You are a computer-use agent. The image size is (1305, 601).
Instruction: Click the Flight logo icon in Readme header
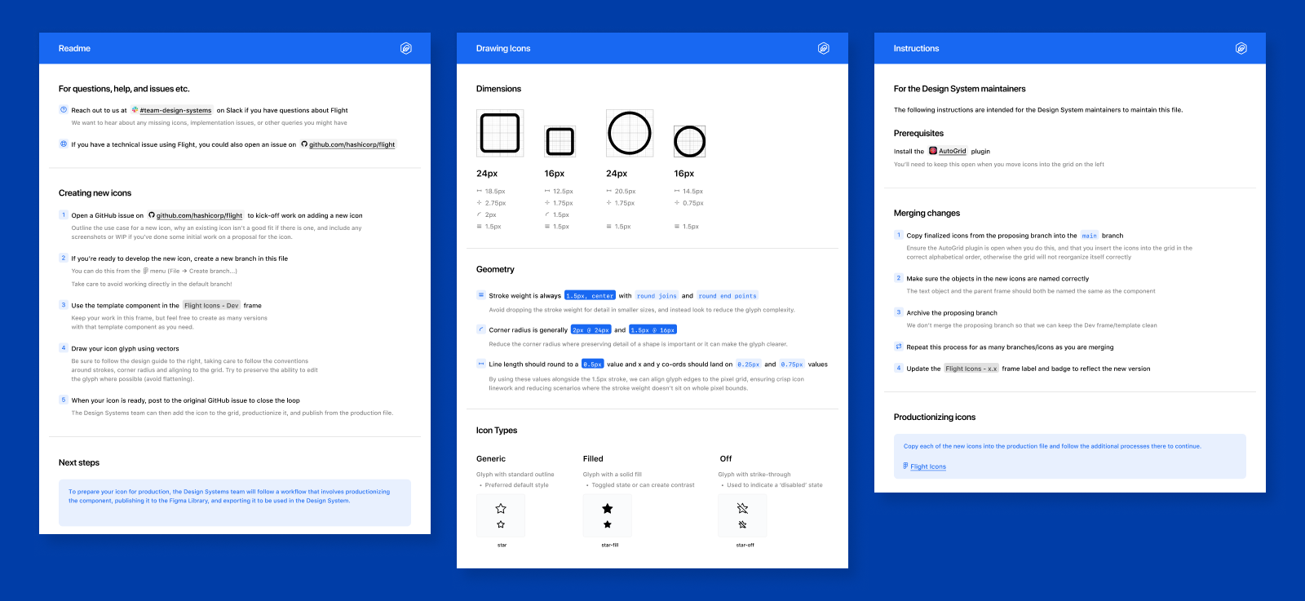pyautogui.click(x=405, y=48)
